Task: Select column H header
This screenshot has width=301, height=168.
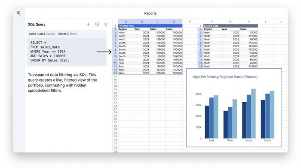Action: coord(249,21)
